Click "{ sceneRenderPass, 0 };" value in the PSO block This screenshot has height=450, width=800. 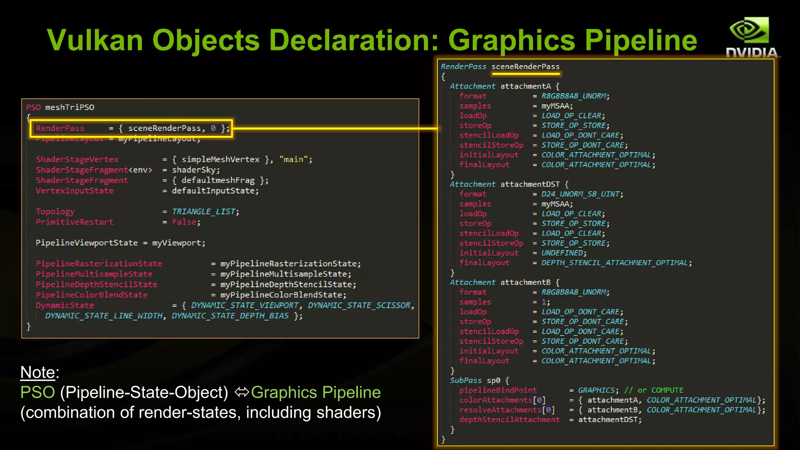[174, 128]
